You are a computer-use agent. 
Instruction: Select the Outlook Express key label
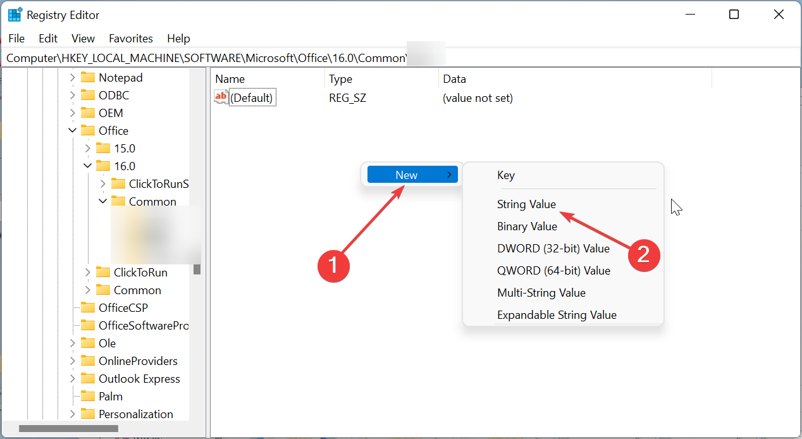(x=139, y=378)
